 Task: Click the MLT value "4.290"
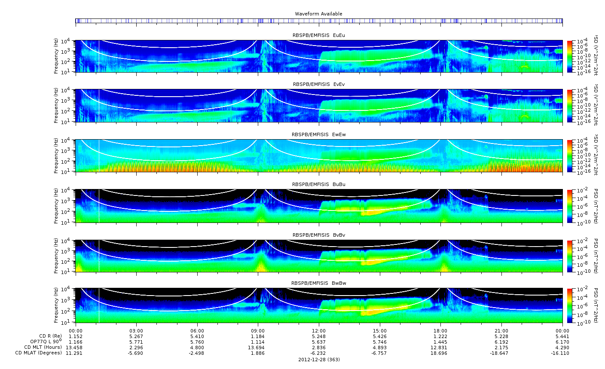coord(562,347)
